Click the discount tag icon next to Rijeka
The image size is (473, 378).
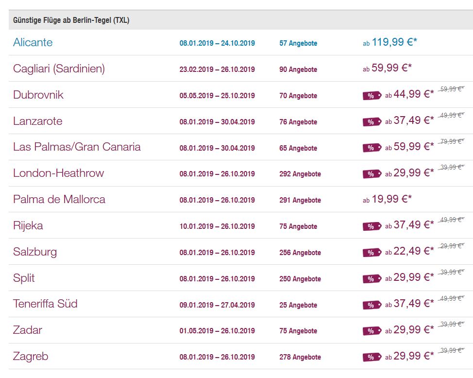[372, 226]
